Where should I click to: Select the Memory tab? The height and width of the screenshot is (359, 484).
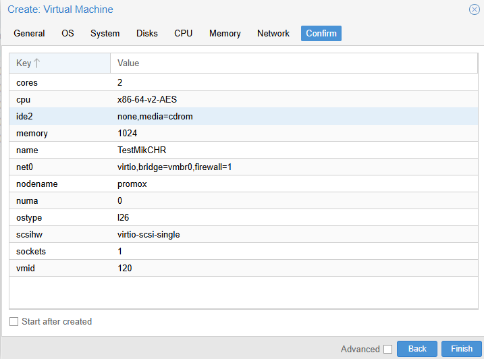(x=225, y=33)
